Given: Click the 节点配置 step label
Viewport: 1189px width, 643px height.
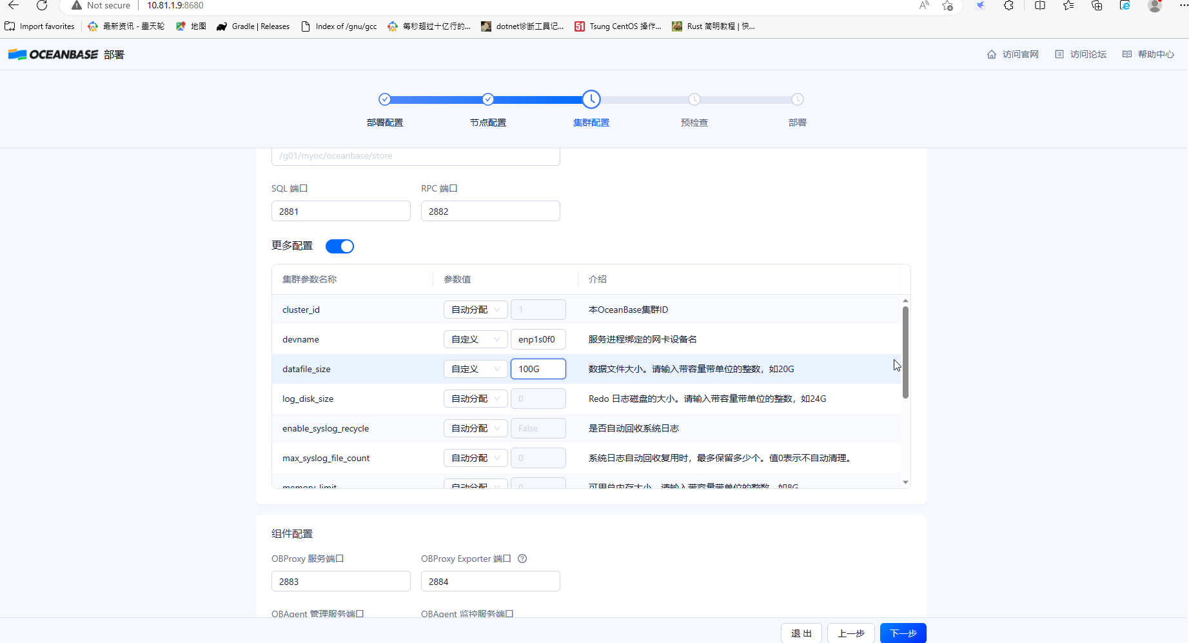Looking at the screenshot, I should [488, 123].
